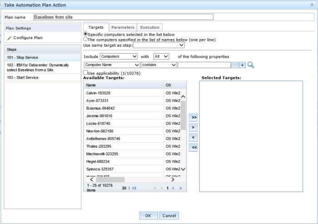Close the Take Automation Plan Action dialog
The height and width of the screenshot is (224, 318).
[x=312, y=5]
